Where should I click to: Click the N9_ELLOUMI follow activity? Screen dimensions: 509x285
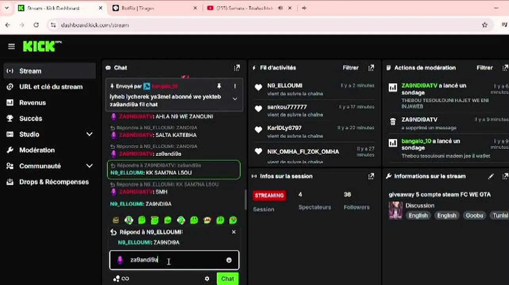314,89
